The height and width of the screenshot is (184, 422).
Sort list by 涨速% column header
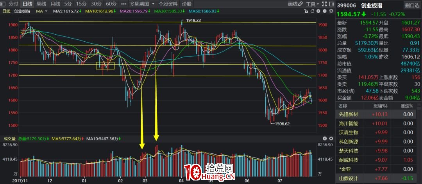pos(407,106)
